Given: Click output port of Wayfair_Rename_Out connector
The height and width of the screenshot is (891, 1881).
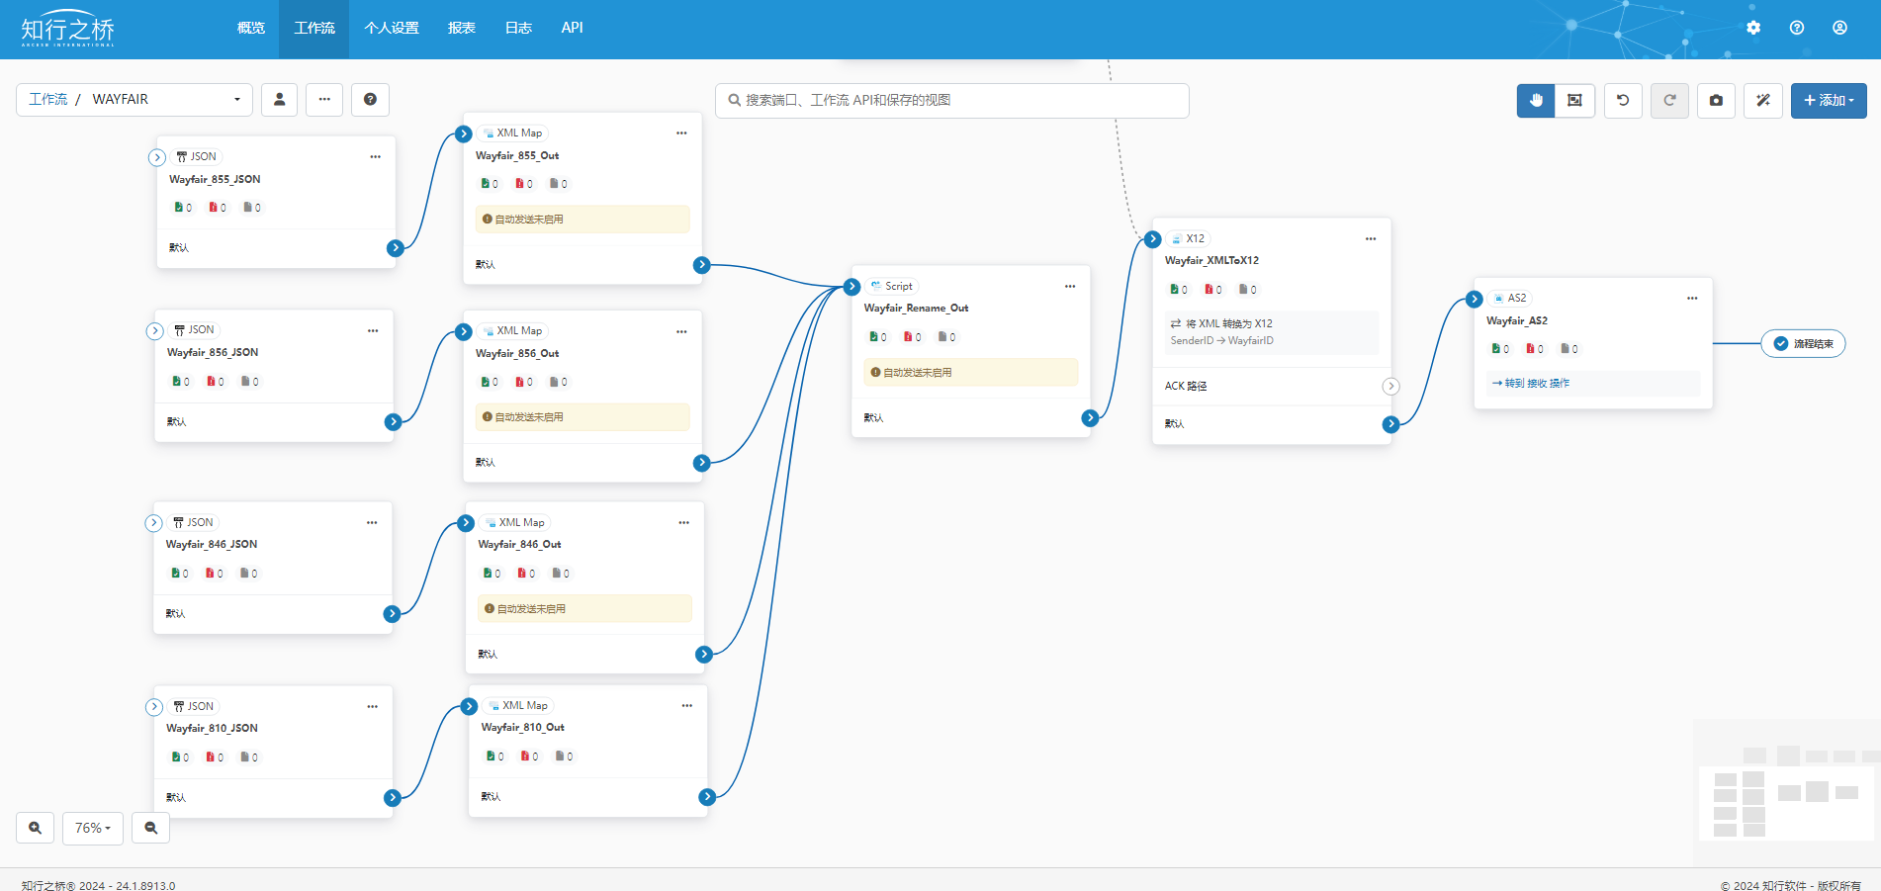Looking at the screenshot, I should tap(1090, 418).
